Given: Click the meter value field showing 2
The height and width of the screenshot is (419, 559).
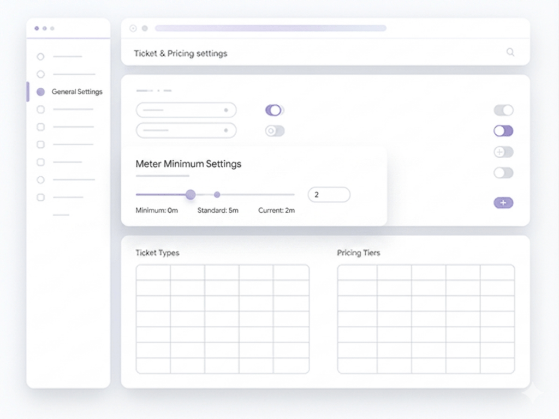Looking at the screenshot, I should click(x=329, y=195).
